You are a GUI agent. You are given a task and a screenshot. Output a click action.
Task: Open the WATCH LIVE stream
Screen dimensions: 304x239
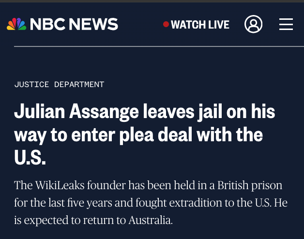tap(200, 24)
